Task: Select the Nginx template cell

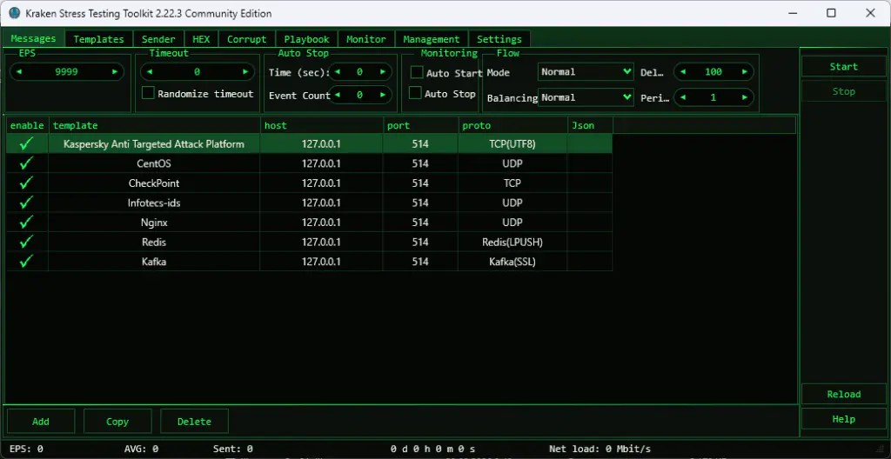Action: tap(154, 223)
